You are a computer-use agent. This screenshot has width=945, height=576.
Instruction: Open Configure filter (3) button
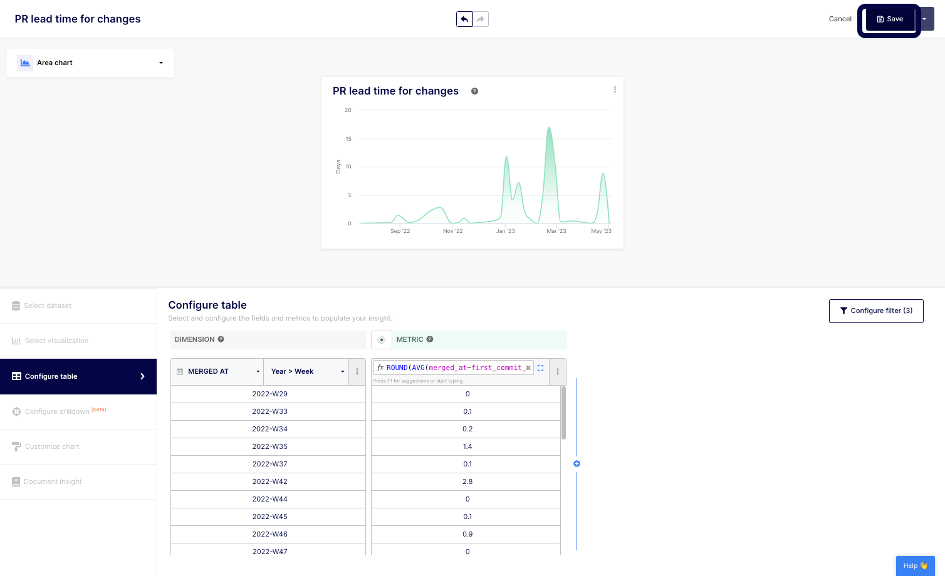875,311
